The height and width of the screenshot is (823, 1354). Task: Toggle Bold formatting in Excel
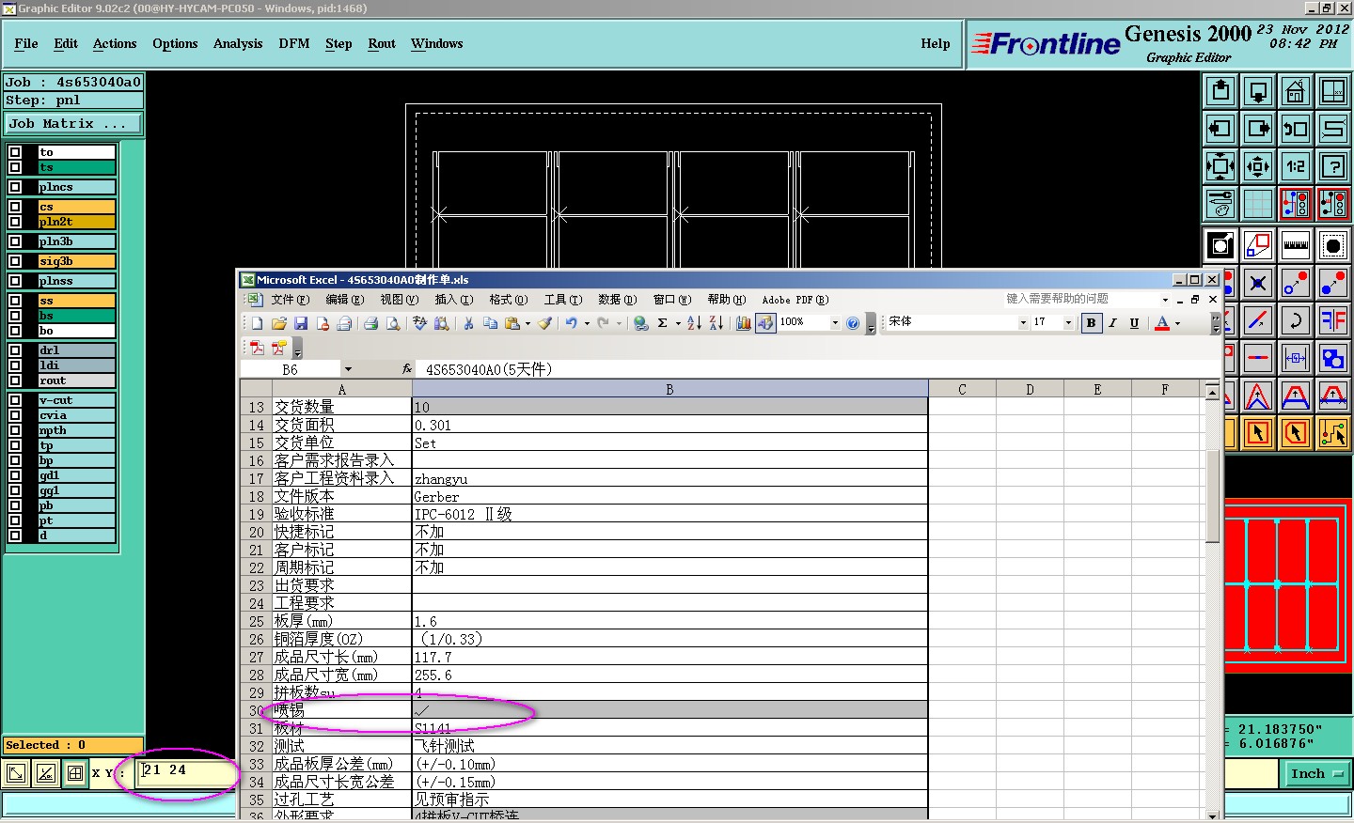click(x=1091, y=322)
